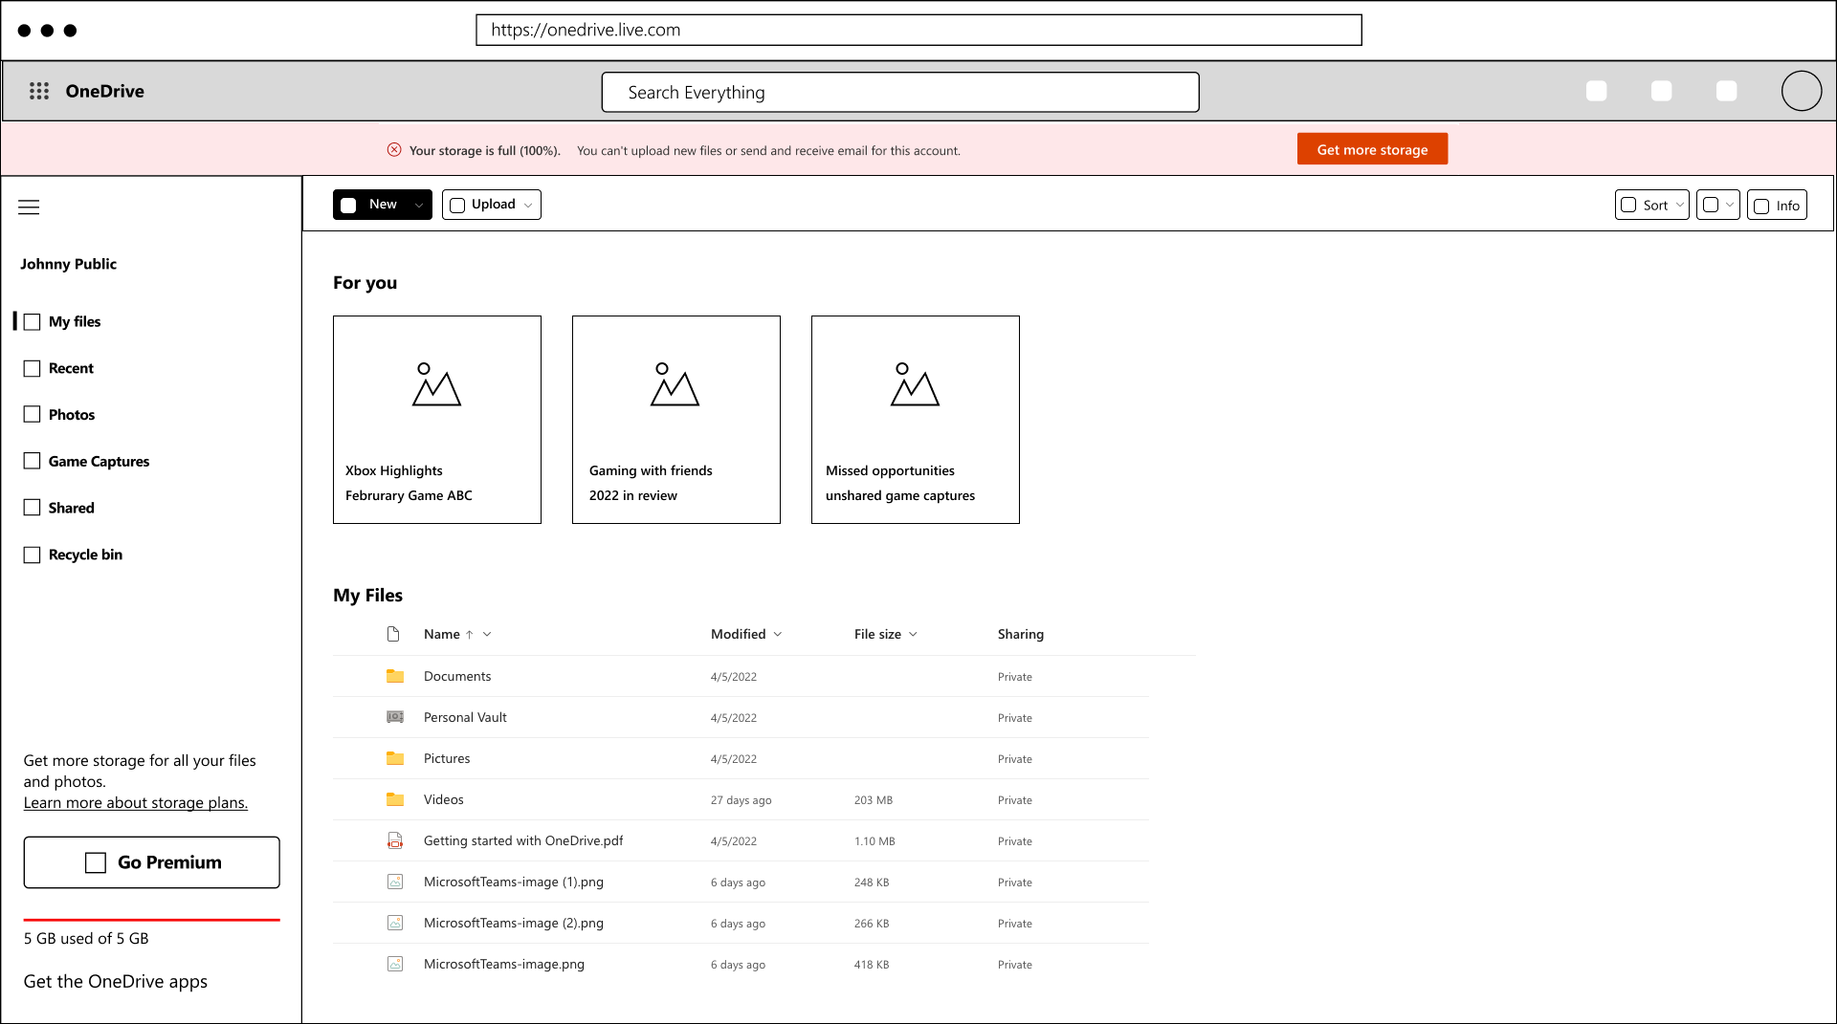This screenshot has height=1024, width=1837.
Task: Click the 203 MB file size of Videos
Action: point(874,800)
